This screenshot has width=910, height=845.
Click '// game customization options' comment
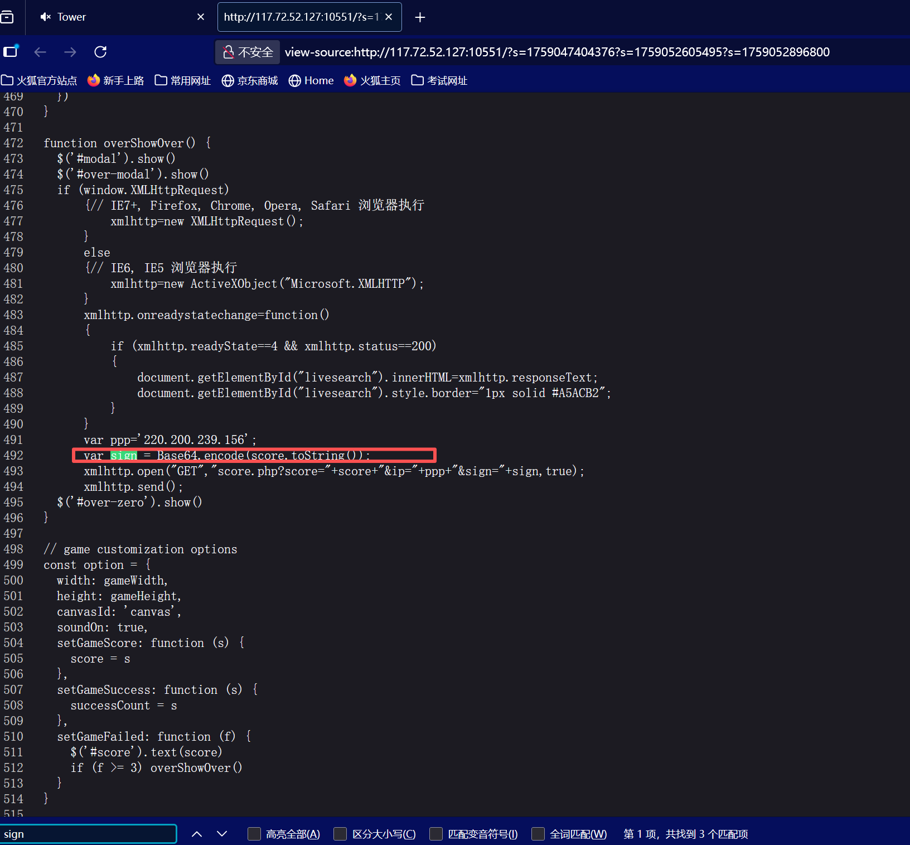click(141, 549)
